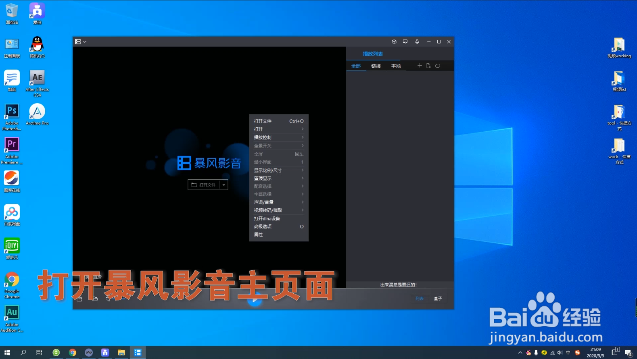Expand the 播放控制 submenu
This screenshot has height=359, width=637.
279,137
